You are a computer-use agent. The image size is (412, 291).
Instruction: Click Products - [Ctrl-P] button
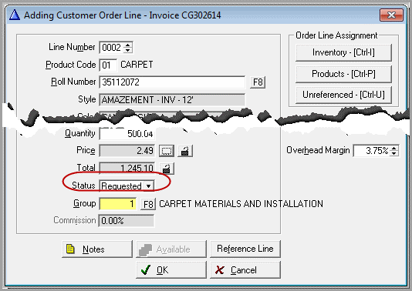[343, 74]
